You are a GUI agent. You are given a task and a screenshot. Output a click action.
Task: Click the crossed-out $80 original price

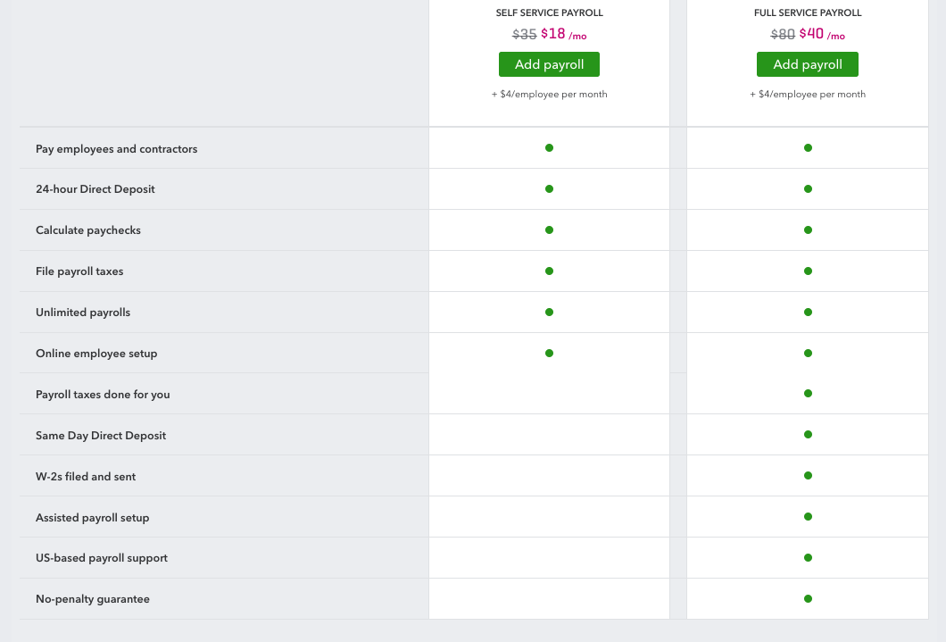coord(783,35)
